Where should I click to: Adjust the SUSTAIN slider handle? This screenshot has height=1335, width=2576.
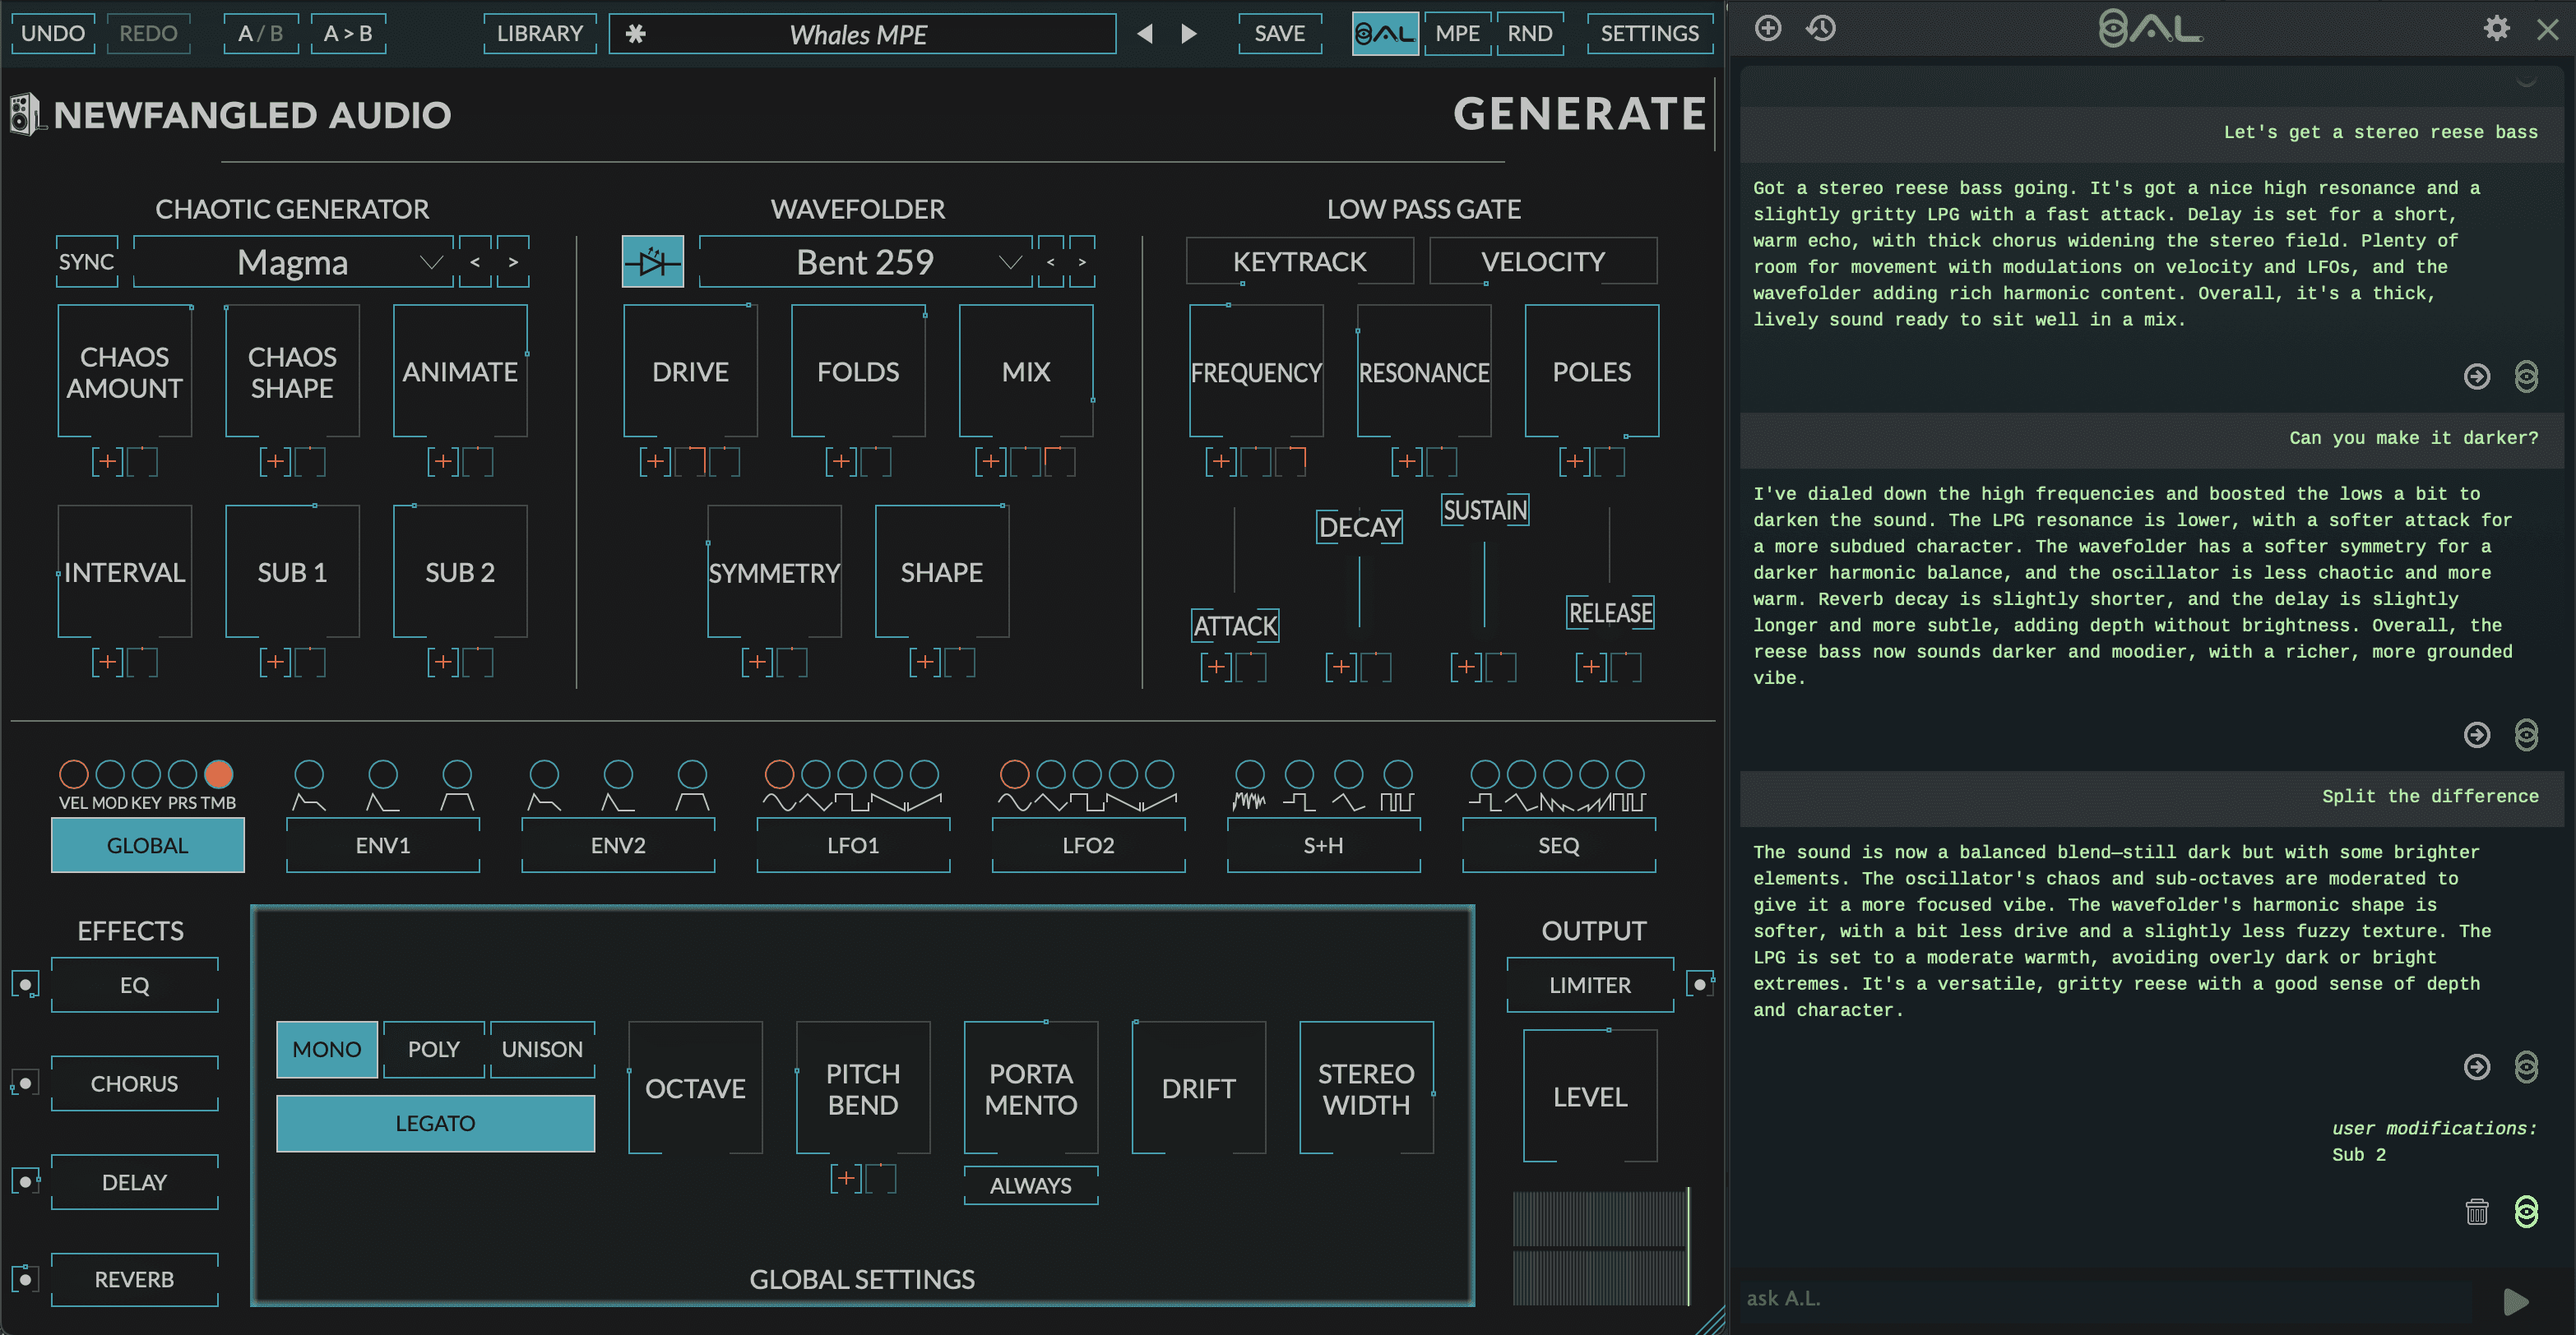tap(1485, 510)
